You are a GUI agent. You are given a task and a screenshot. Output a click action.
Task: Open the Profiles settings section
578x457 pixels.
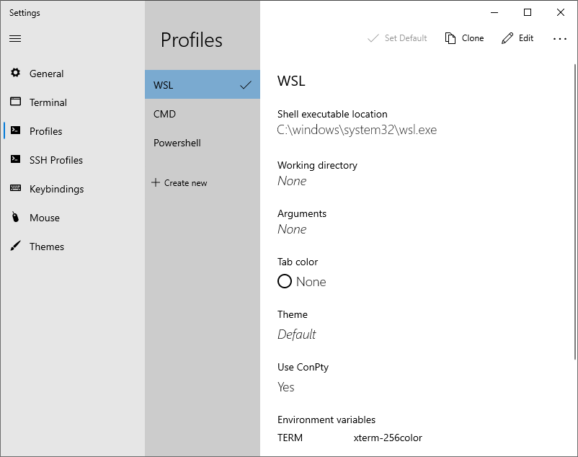(x=45, y=131)
